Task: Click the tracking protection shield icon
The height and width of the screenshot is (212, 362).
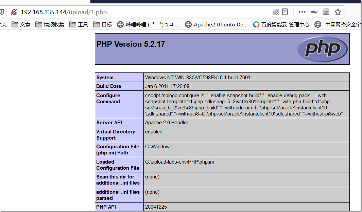Action: coord(2,12)
